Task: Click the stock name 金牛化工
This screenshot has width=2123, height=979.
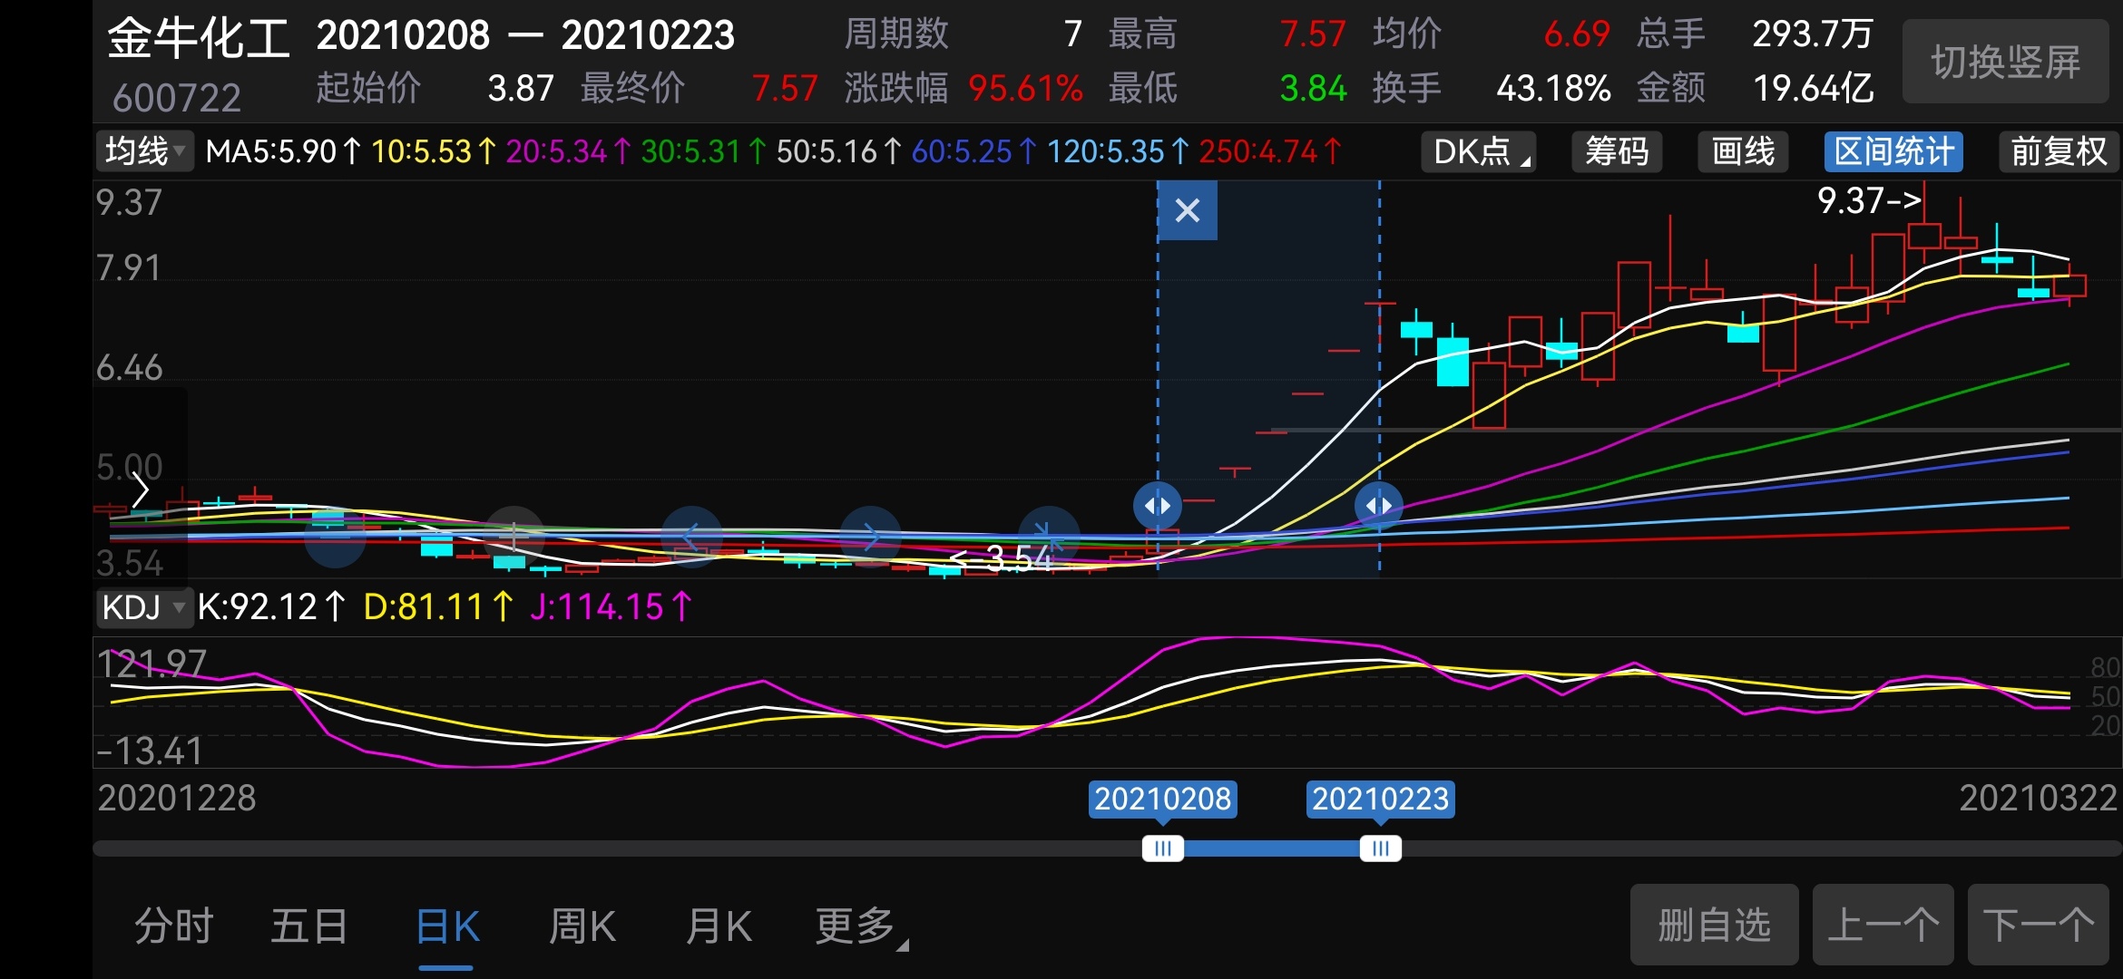Action: click(x=199, y=39)
